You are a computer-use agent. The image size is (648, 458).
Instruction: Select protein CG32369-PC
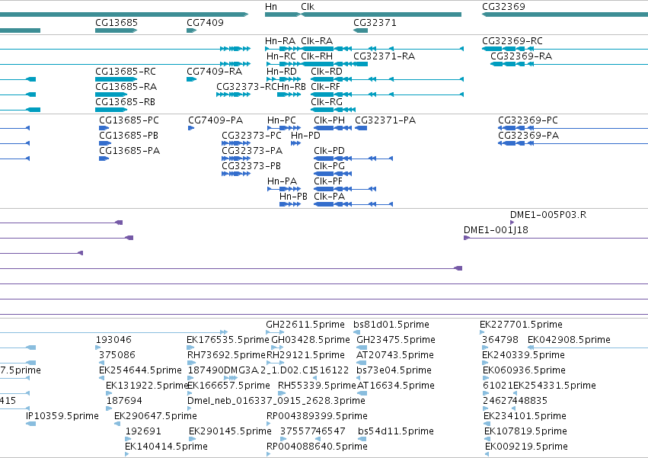coord(573,128)
